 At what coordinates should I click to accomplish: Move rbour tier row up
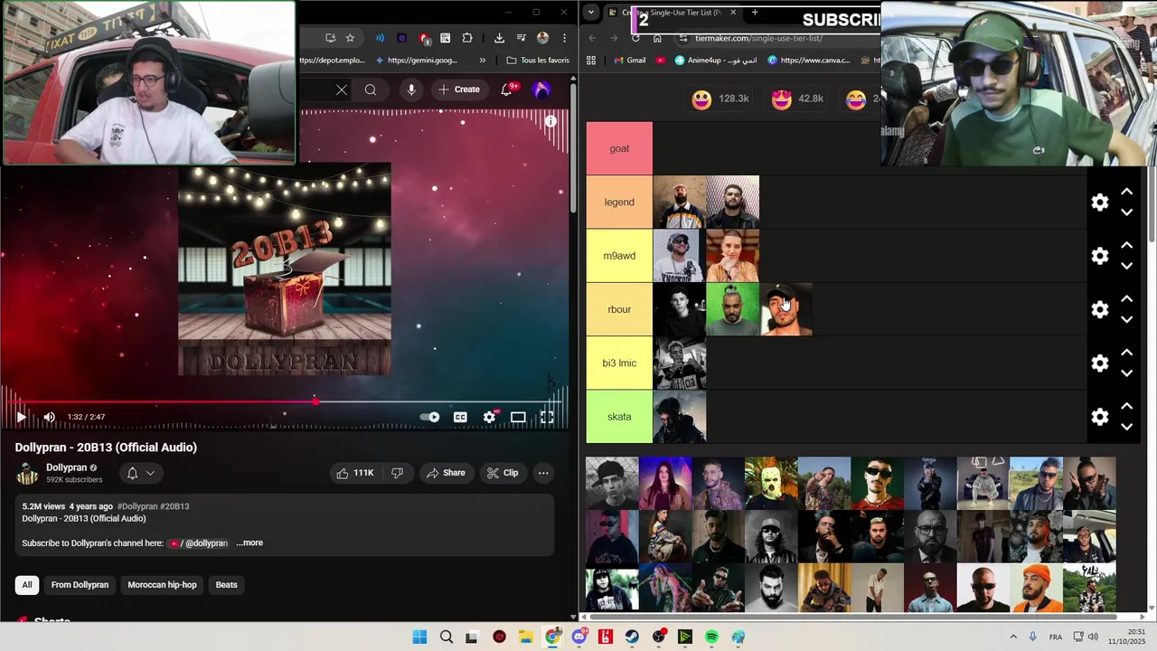pyautogui.click(x=1127, y=298)
